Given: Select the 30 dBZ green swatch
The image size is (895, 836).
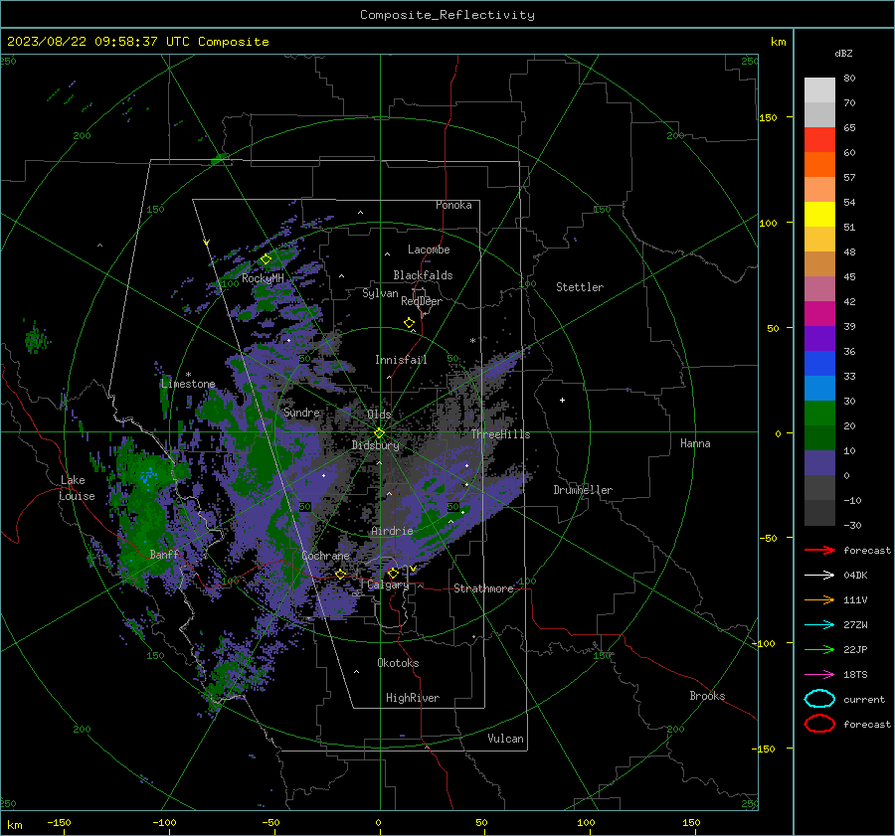Looking at the screenshot, I should 819,413.
